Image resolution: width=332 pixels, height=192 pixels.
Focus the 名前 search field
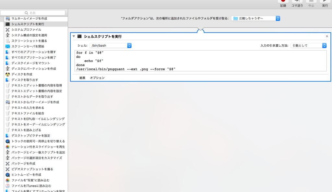[x=33, y=13]
